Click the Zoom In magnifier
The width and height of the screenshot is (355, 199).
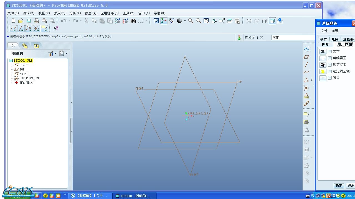pos(191,21)
